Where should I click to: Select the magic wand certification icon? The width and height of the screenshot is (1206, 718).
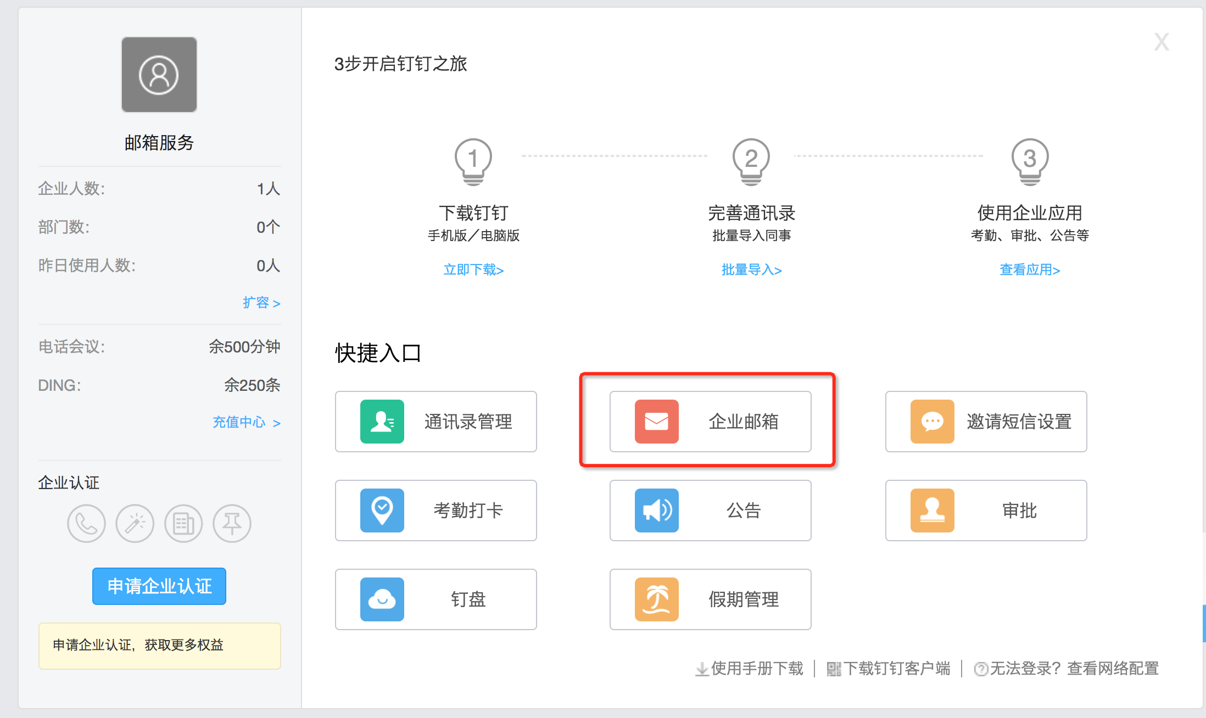pos(135,524)
